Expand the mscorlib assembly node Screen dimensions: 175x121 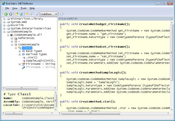click(4, 25)
